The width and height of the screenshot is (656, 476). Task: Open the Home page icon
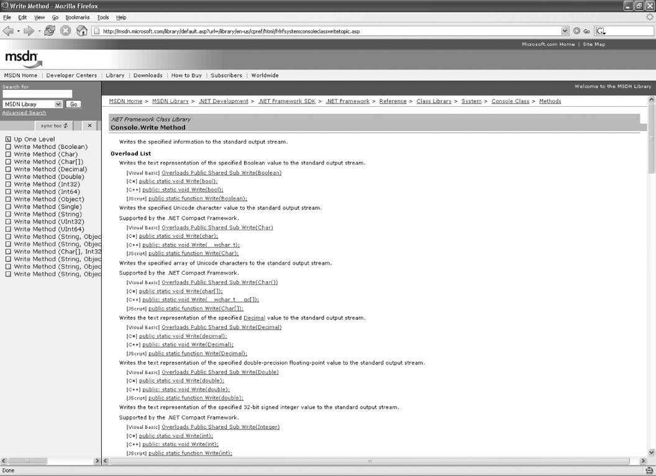[82, 31]
